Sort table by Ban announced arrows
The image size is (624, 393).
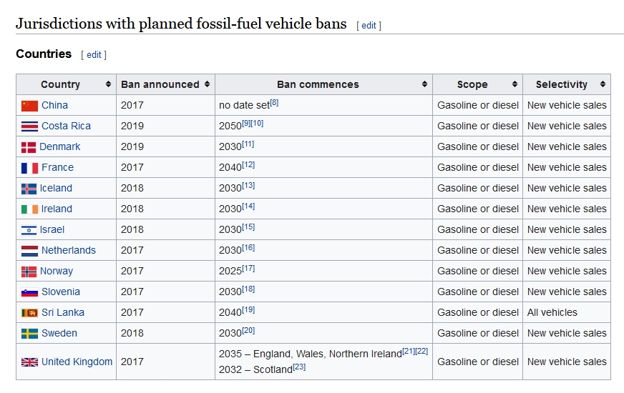[x=207, y=84]
